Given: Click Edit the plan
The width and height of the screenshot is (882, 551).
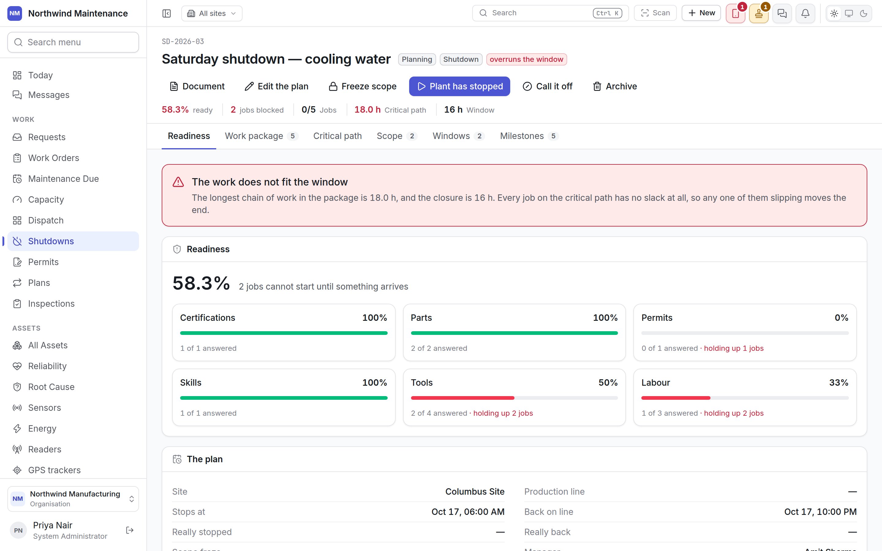Looking at the screenshot, I should 276,86.
